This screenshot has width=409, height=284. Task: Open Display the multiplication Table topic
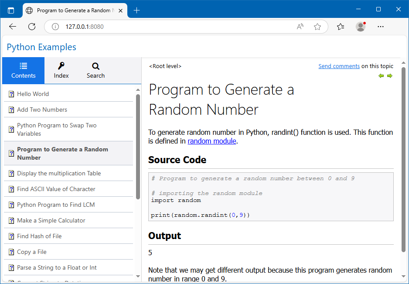(68, 173)
